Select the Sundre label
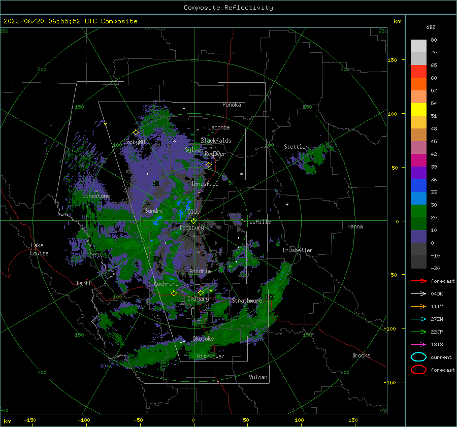The height and width of the screenshot is (427, 457). [154, 211]
